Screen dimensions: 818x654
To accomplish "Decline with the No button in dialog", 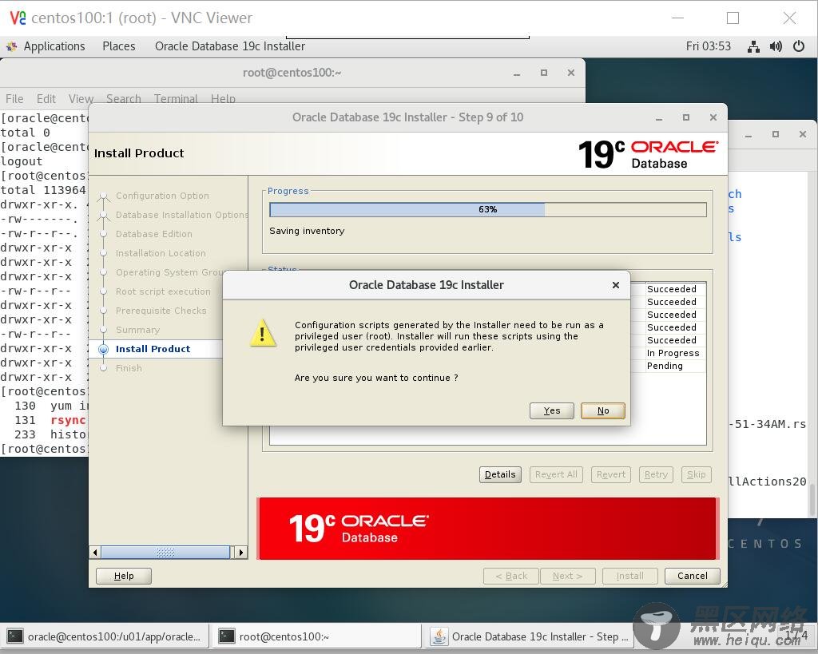I will [x=602, y=410].
